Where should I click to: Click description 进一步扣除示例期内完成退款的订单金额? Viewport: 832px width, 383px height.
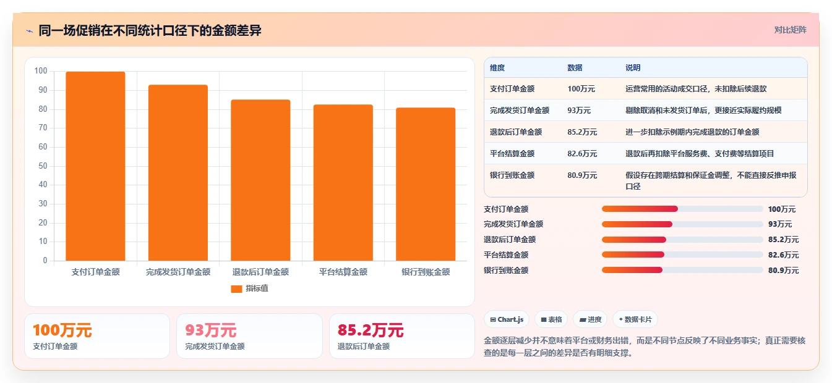pos(692,132)
